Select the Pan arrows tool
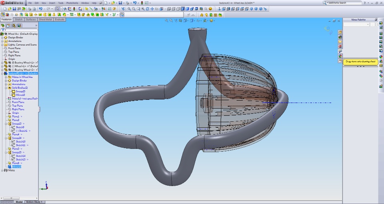The image size is (384, 204). tap(152, 9)
